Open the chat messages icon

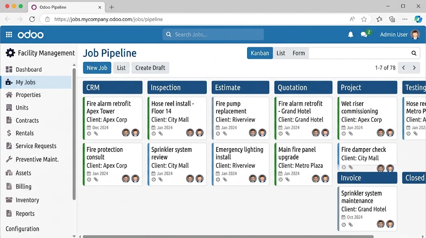(364, 35)
